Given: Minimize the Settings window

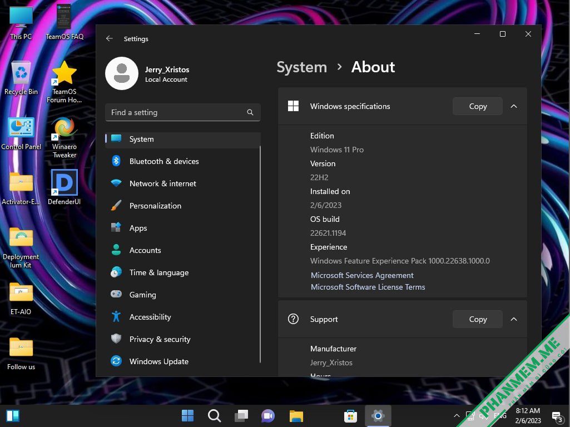Looking at the screenshot, I should [477, 34].
